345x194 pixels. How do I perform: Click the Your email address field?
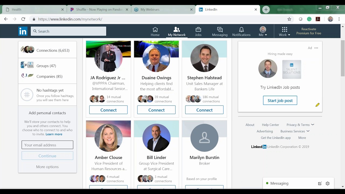point(47,145)
